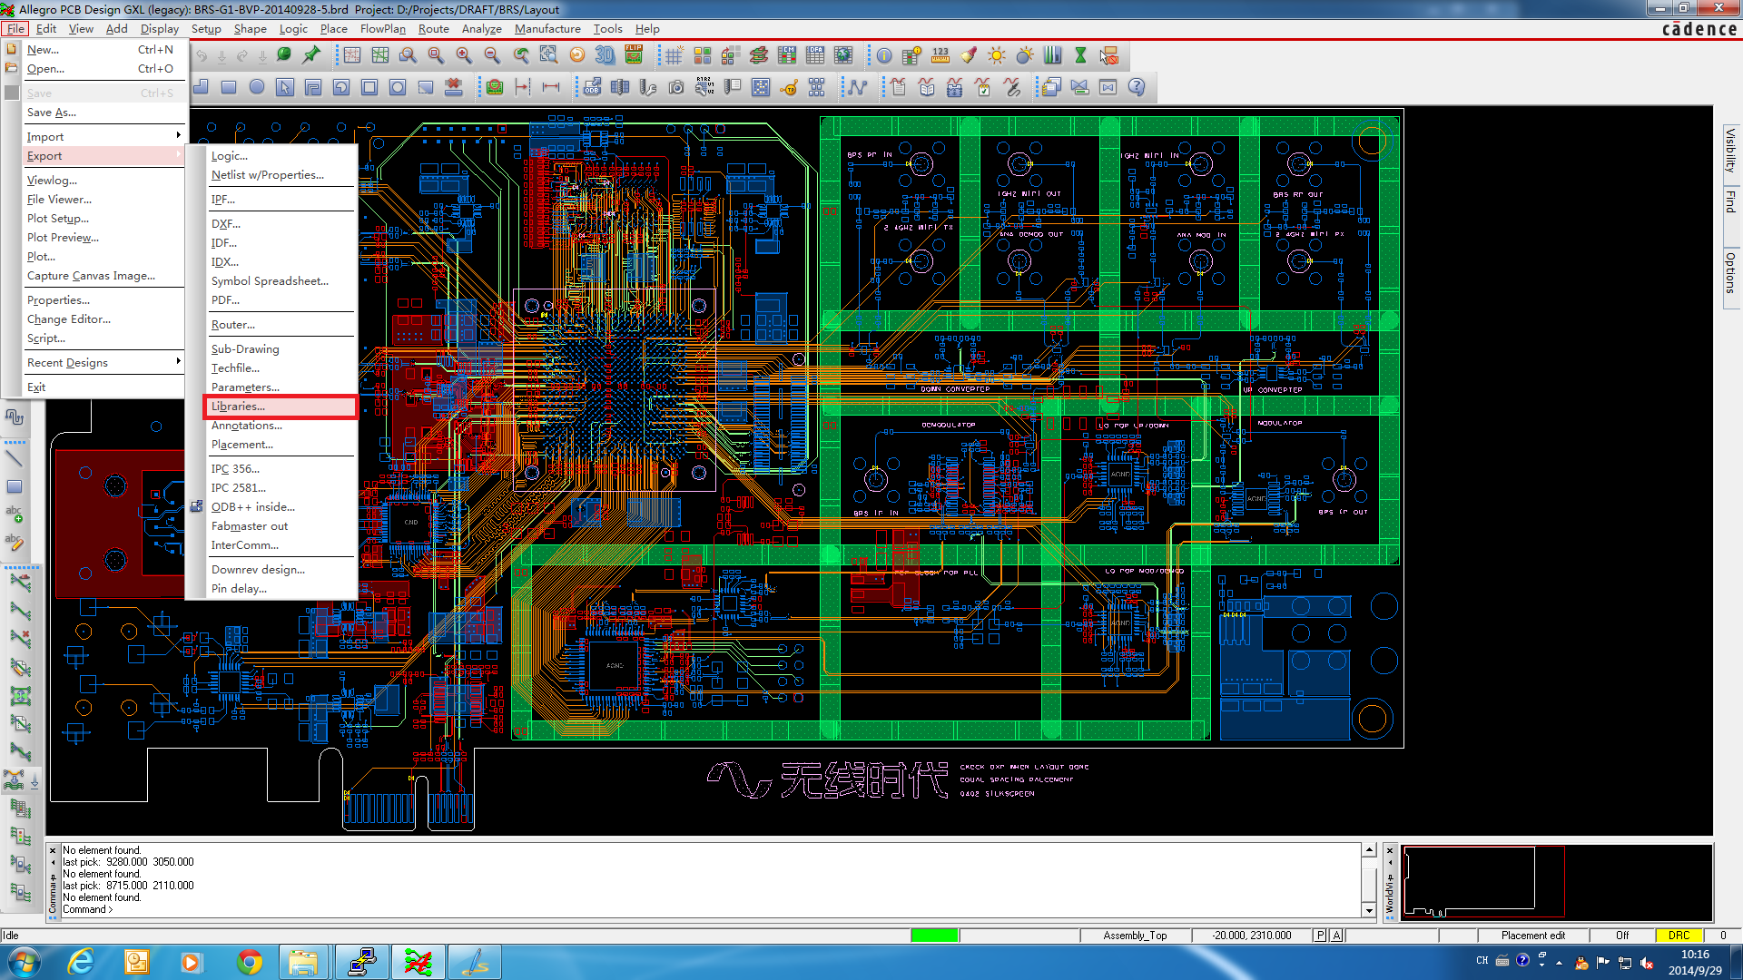Viewport: 1743px width, 980px height.
Task: Select the circle shape tool icon
Action: 257,87
